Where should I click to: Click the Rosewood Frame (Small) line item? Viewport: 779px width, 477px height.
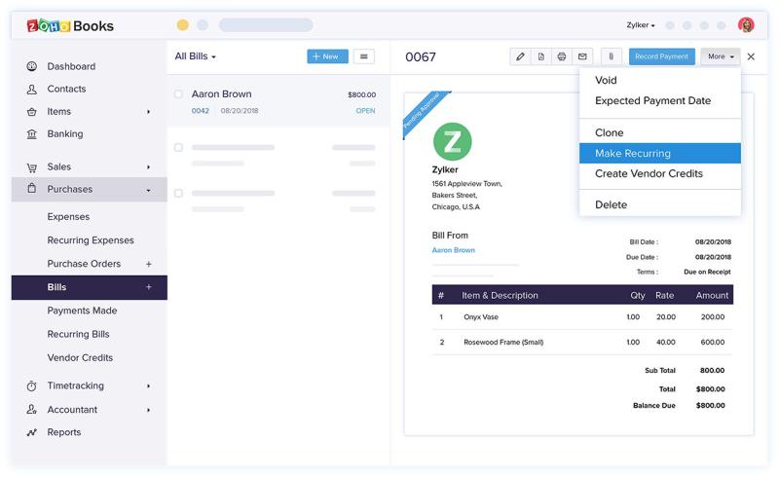point(503,343)
